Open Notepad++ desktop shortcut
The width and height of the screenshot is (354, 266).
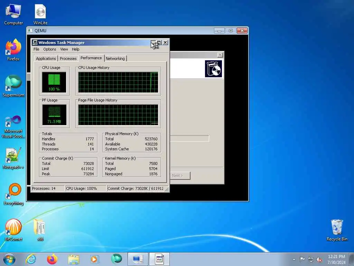[x=13, y=158]
